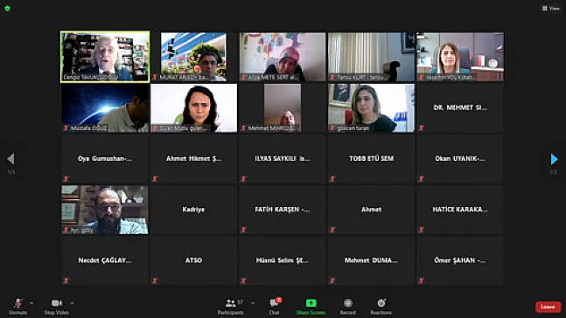Go to next gallery page arrow

(554, 159)
